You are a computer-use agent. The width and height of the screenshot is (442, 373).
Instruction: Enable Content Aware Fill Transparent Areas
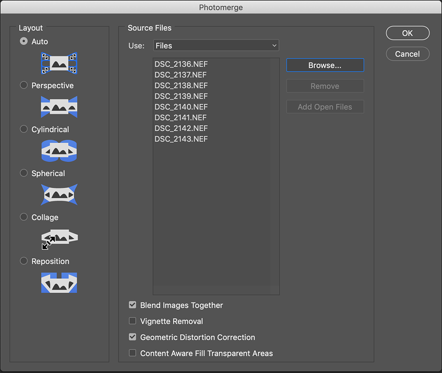click(x=133, y=353)
